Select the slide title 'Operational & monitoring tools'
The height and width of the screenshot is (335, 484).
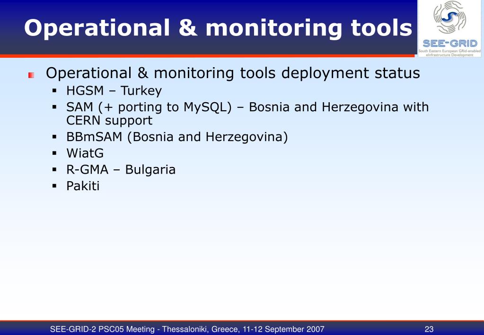pyautogui.click(x=218, y=28)
